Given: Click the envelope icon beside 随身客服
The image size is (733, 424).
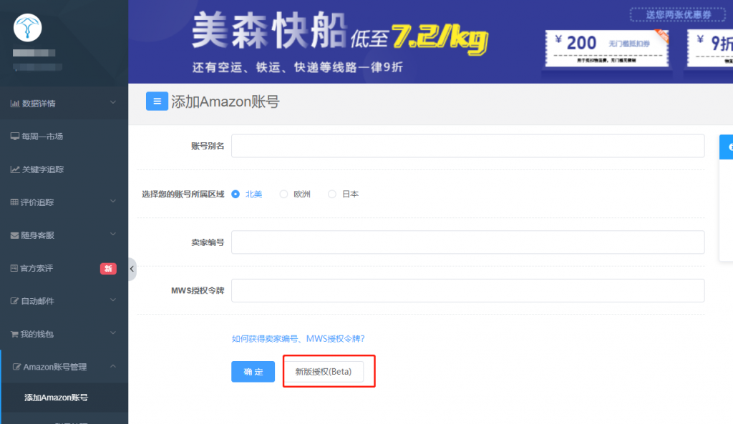Looking at the screenshot, I should 14,235.
